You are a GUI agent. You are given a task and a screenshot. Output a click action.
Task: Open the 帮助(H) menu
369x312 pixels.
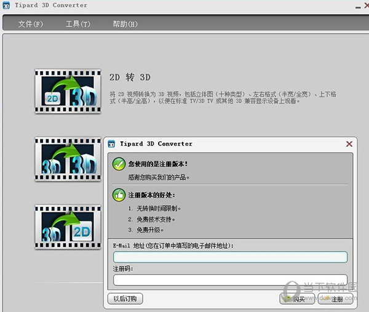(x=125, y=24)
